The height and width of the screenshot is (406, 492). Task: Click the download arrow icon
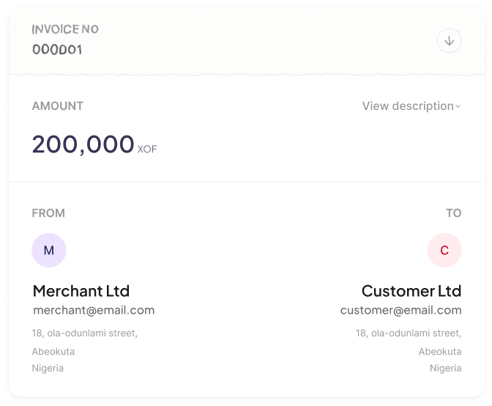(x=449, y=41)
